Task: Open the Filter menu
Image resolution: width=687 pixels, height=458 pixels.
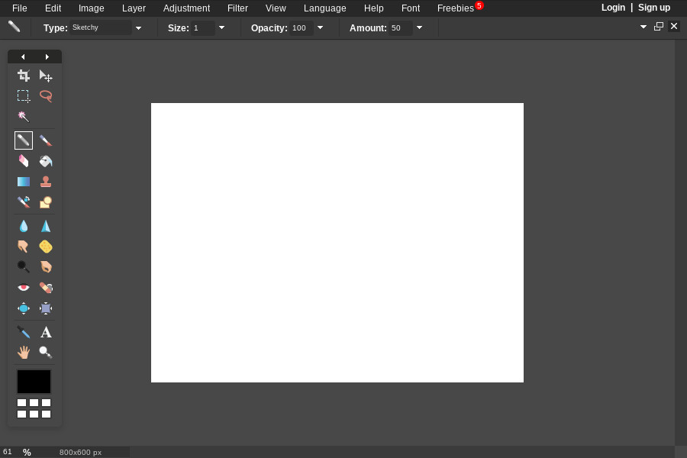Action: 237,8
